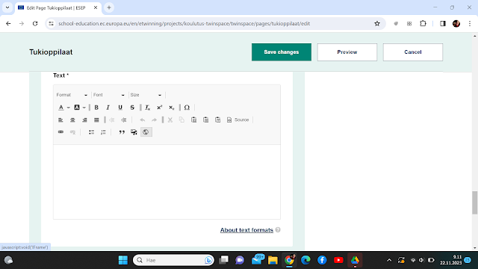Toggle italic formatting in the editor
The width and height of the screenshot is (478, 269).
(108, 108)
